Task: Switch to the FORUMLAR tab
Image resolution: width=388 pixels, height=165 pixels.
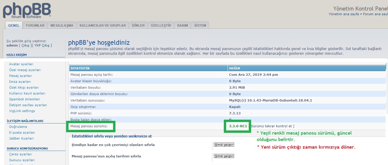Action: pyautogui.click(x=35, y=25)
